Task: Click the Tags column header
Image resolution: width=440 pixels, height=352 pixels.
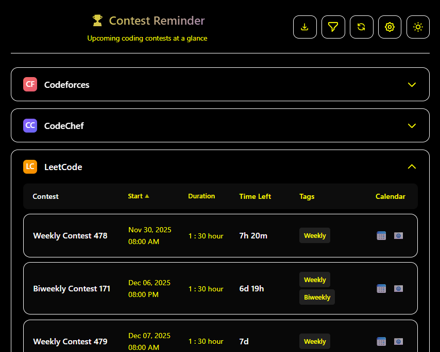Action: 307,196
